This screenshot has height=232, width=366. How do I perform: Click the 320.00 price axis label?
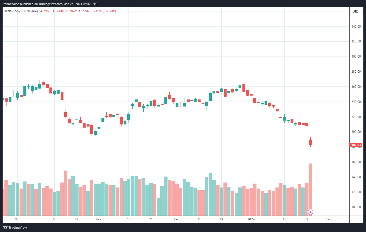pyautogui.click(x=356, y=41)
